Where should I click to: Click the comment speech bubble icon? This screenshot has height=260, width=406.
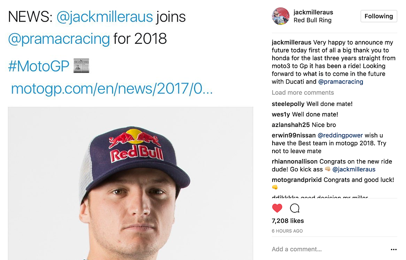tap(295, 208)
